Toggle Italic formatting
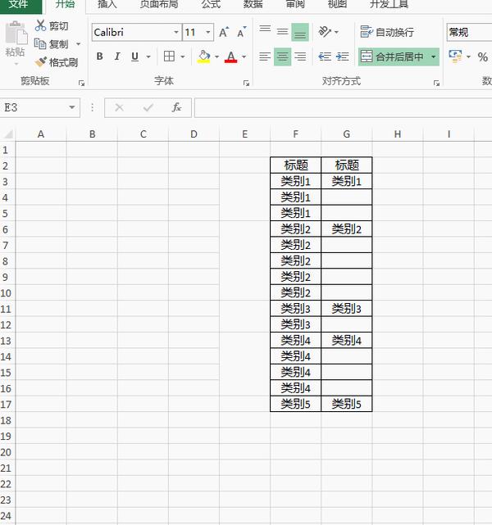The height and width of the screenshot is (525, 492). (x=117, y=57)
